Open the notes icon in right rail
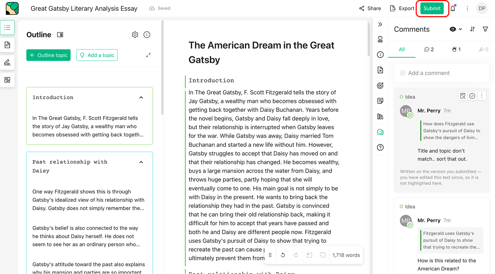495x274 pixels. tap(380, 101)
